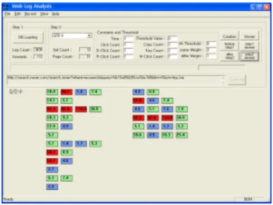This screenshot has height=205, width=273.
Task: Click the Viewer button
Action: (249, 36)
